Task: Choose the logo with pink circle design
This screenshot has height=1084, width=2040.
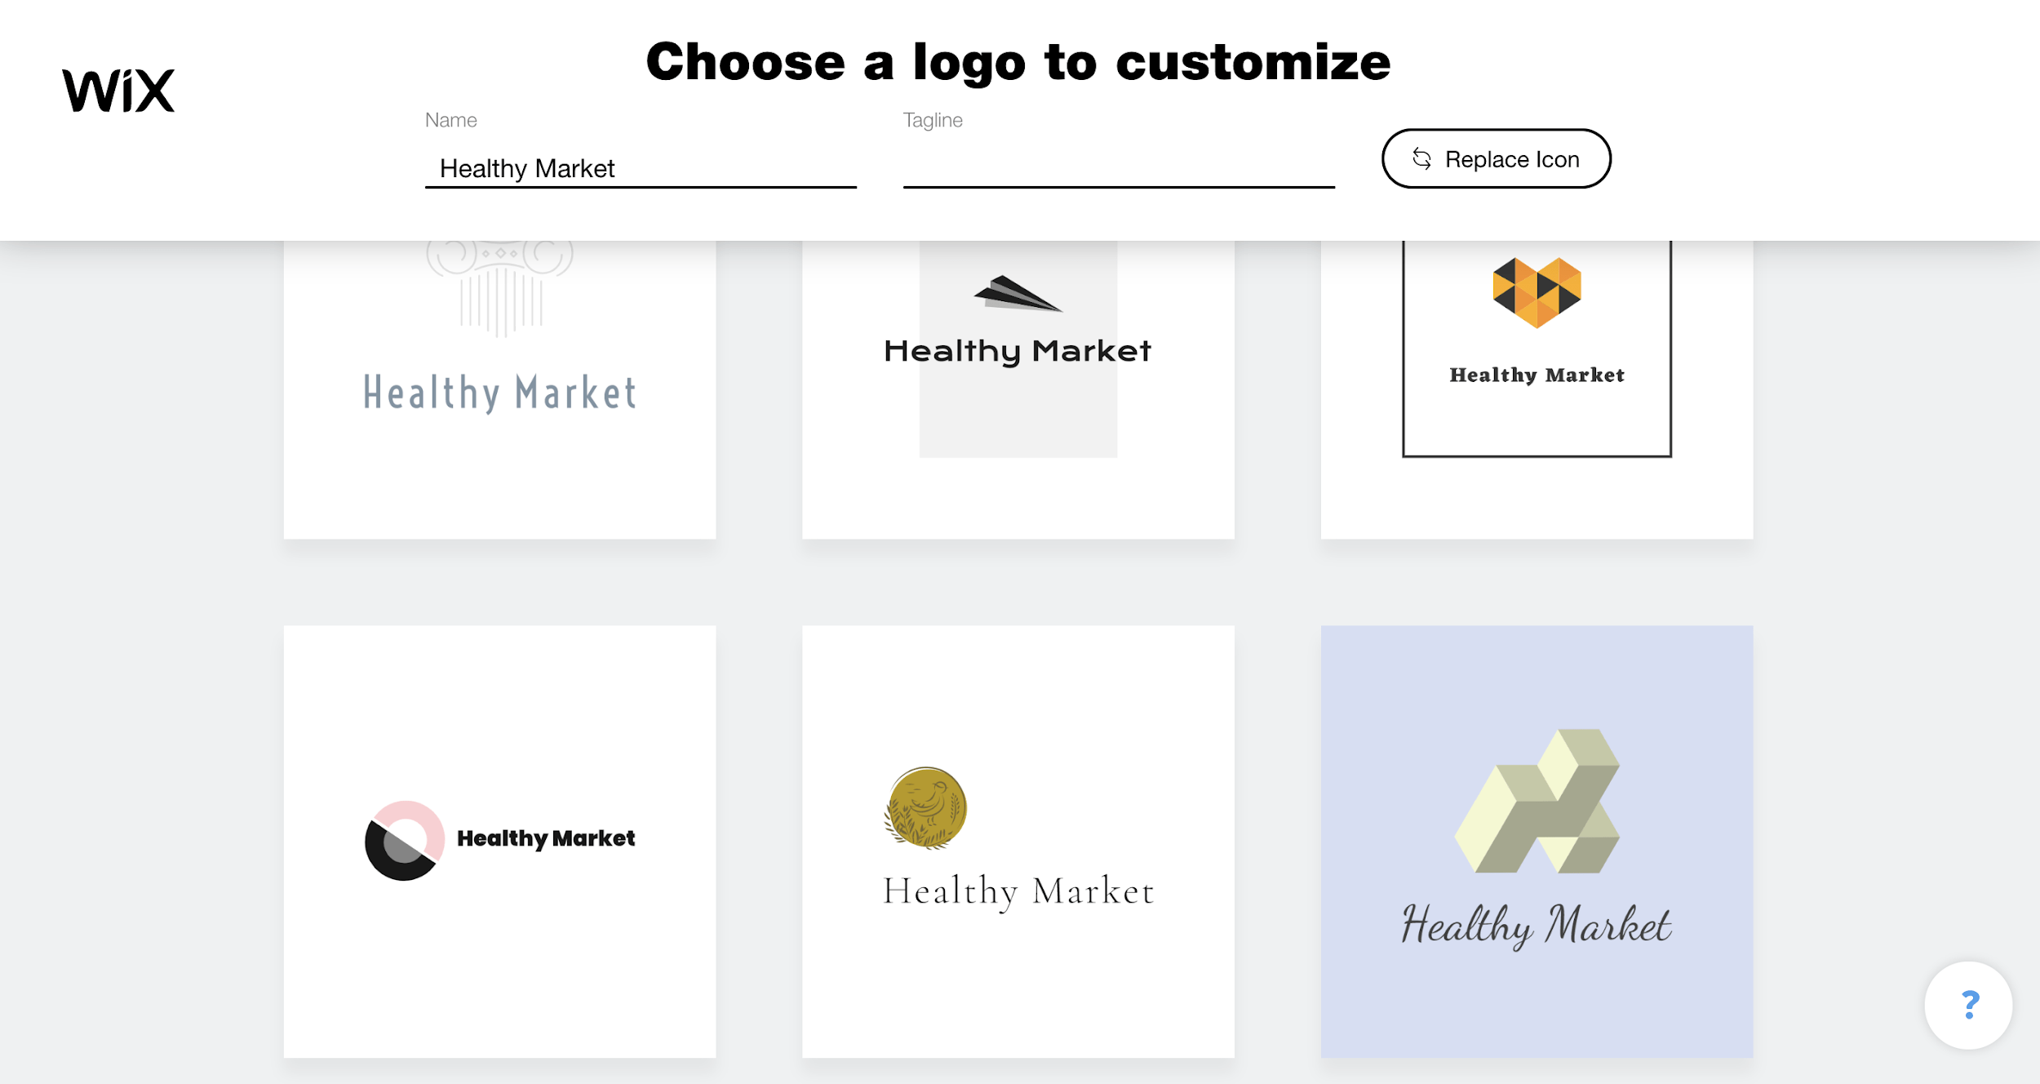Action: (x=499, y=842)
